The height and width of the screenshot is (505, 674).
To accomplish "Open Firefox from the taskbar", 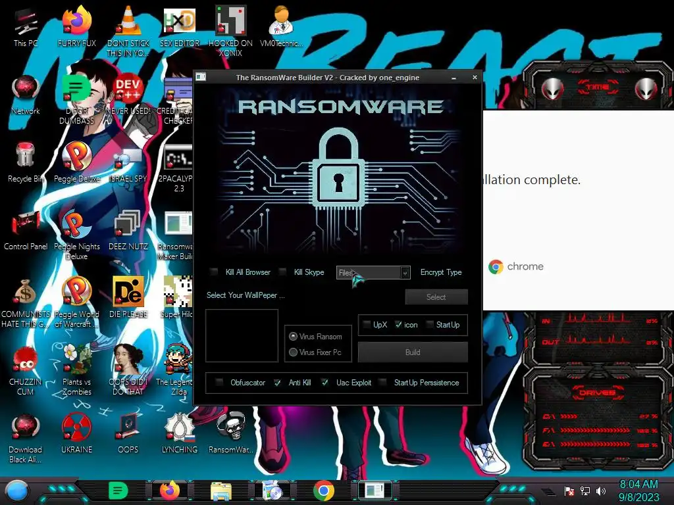I will click(x=170, y=491).
